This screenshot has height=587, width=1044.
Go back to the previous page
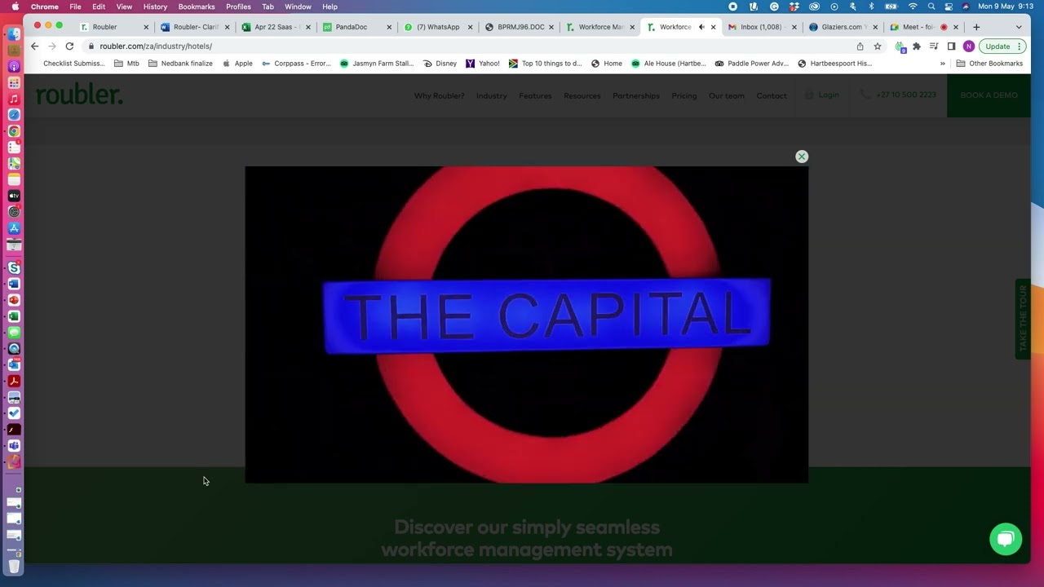tap(34, 46)
